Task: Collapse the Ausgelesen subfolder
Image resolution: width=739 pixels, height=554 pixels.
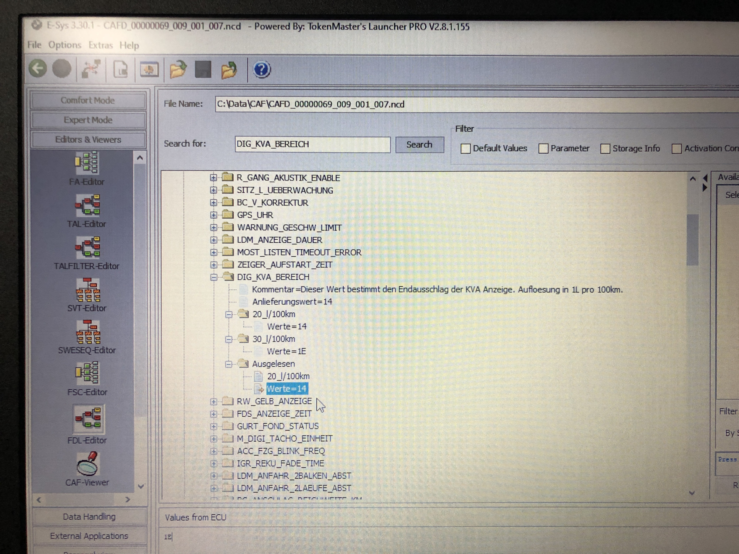Action: point(229,364)
